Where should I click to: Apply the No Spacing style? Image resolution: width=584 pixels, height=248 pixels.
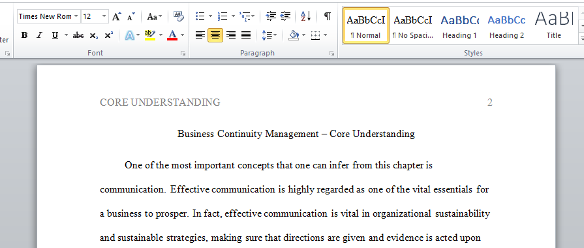[412, 25]
